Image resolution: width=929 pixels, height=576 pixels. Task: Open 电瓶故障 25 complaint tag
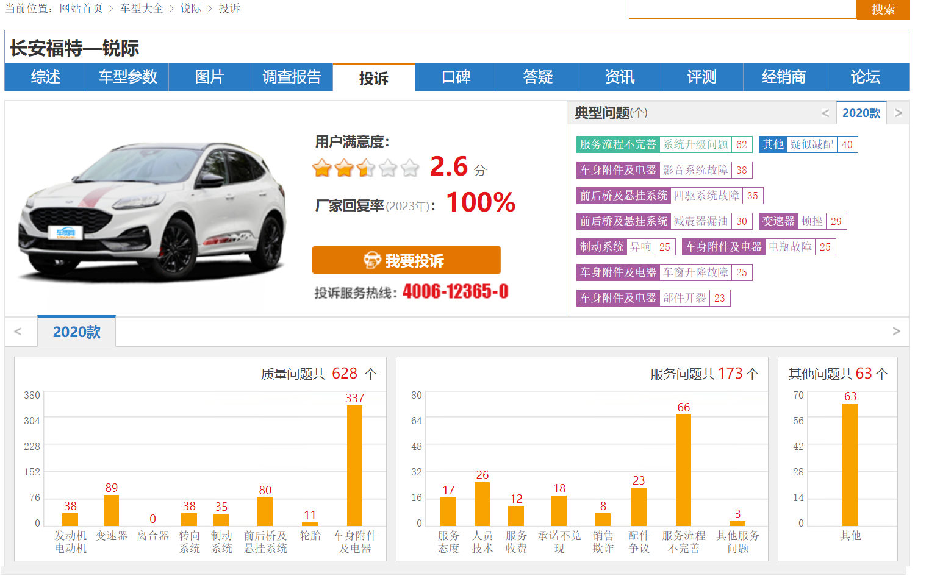pos(759,247)
